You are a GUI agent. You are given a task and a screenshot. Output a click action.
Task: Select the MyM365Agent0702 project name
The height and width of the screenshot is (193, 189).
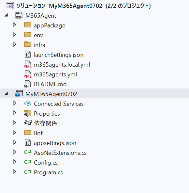coord(51,94)
